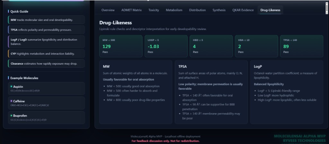Click 'Low LogP: more hydrophilic' bullet

pos(276,95)
